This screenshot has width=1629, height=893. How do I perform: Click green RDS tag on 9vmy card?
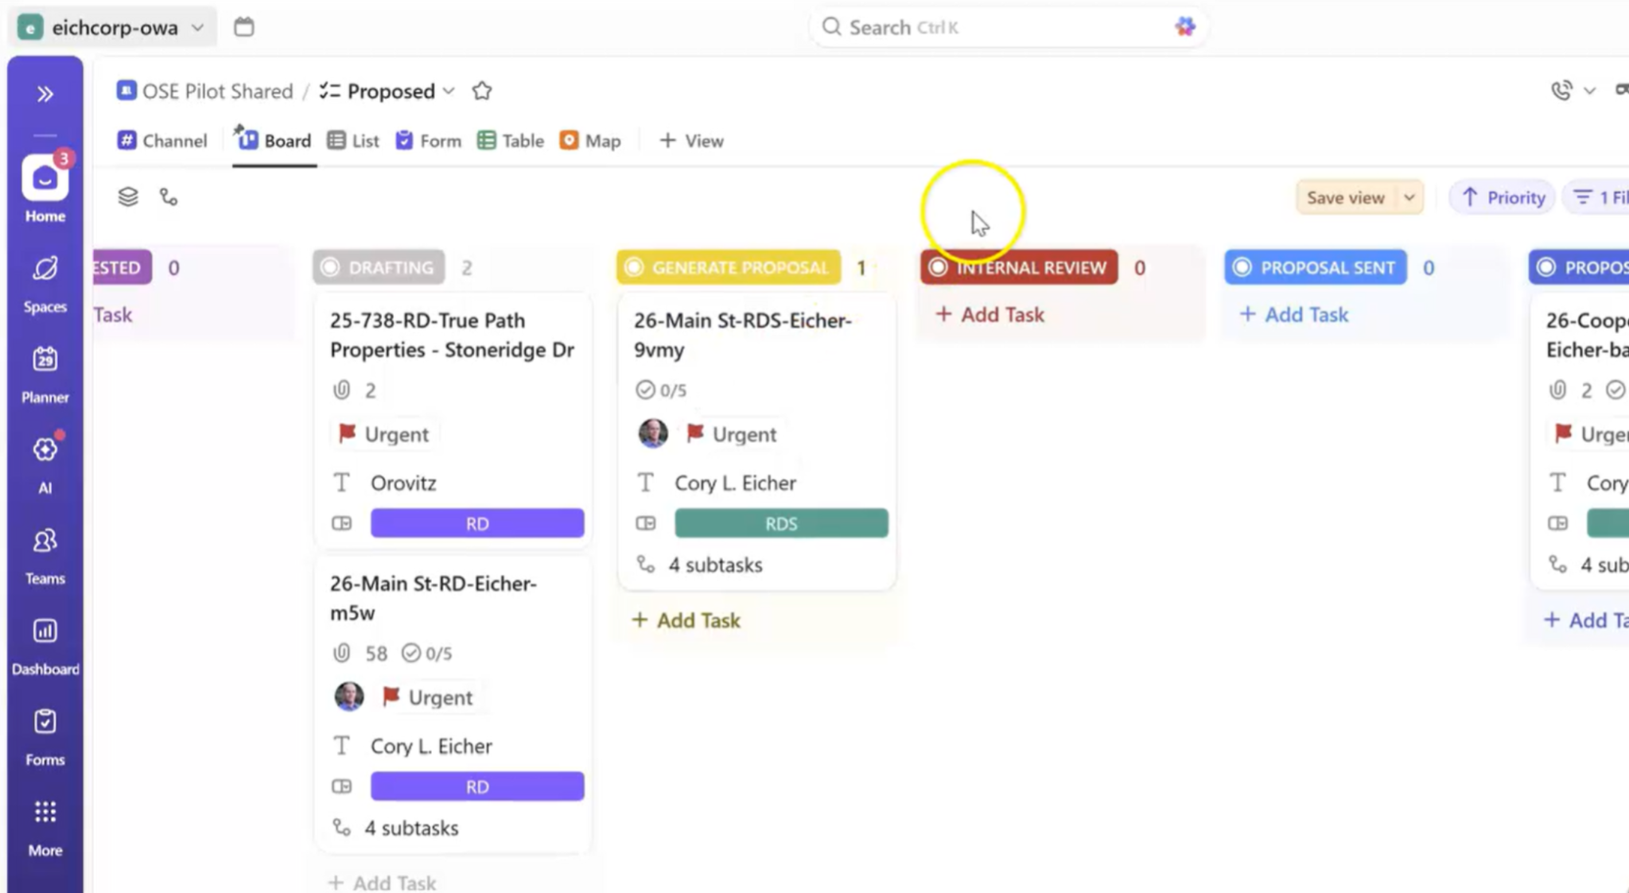pos(781,523)
